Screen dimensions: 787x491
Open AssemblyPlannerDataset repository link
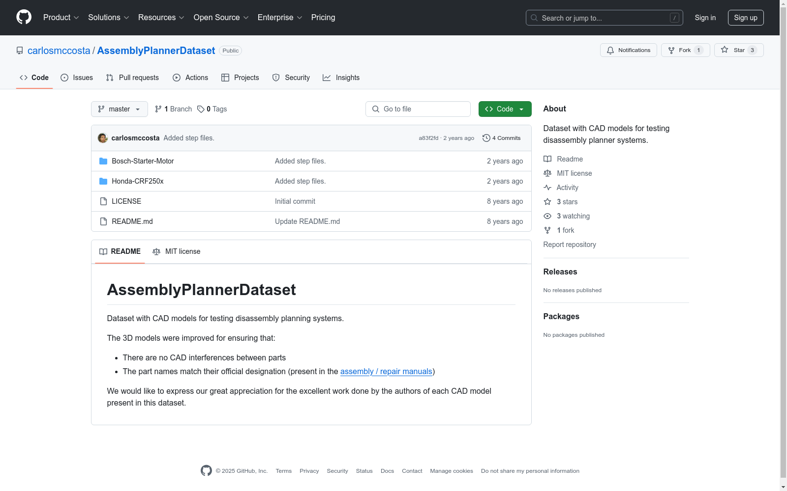(156, 51)
